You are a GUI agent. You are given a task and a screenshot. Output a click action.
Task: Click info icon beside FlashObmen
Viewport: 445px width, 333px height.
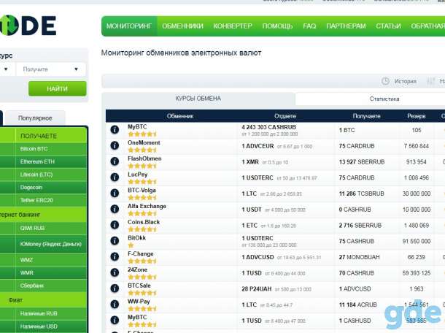(115, 161)
